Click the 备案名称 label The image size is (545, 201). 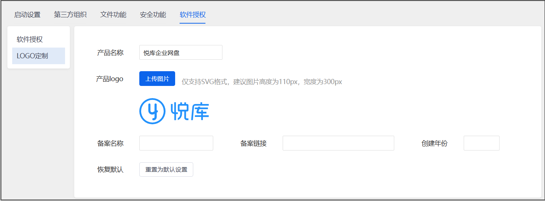coord(110,143)
